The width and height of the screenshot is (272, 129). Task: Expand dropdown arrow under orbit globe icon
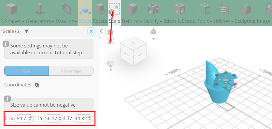(111, 70)
